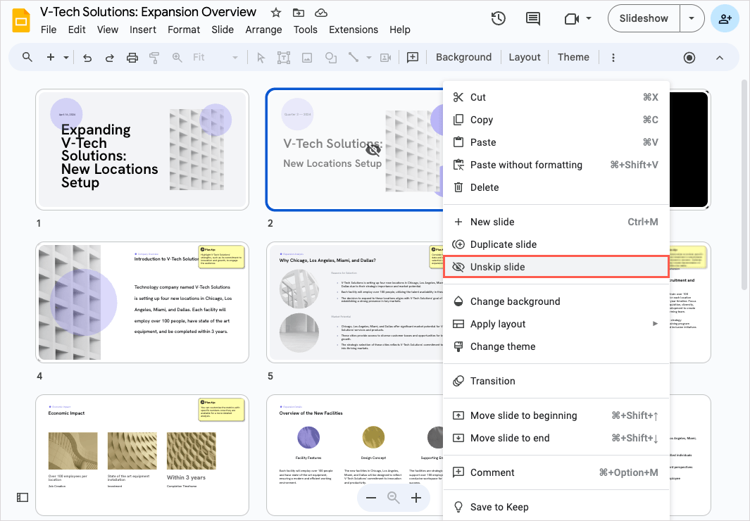Open the Google Slides home icon
Image resolution: width=750 pixels, height=521 pixels.
pyautogui.click(x=21, y=20)
